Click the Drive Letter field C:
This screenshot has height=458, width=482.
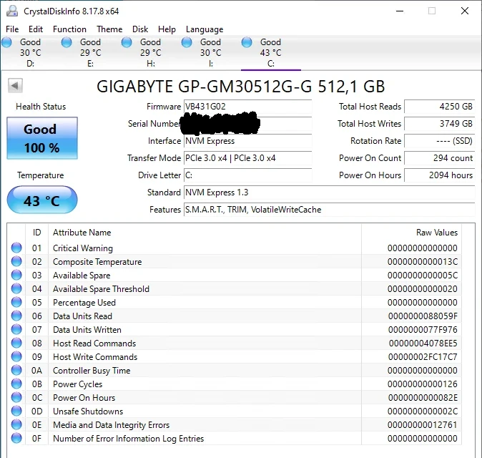tap(247, 175)
